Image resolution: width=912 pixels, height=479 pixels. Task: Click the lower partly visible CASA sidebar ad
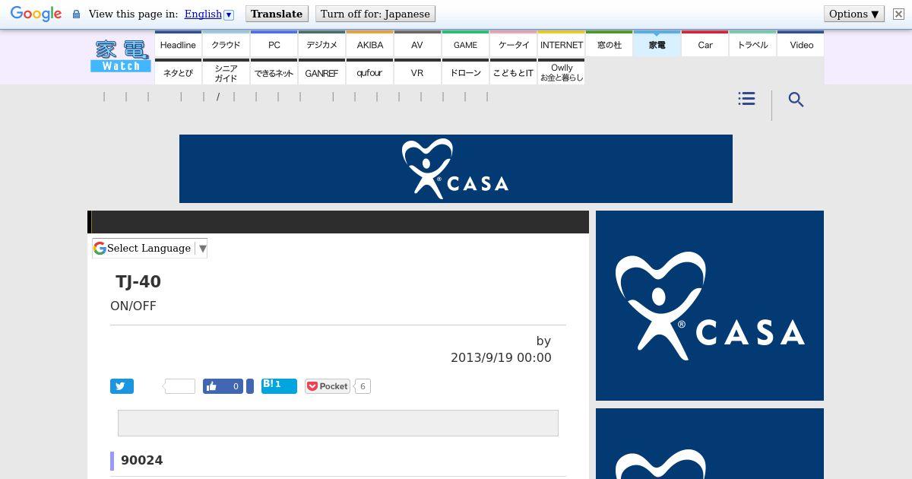point(710,444)
